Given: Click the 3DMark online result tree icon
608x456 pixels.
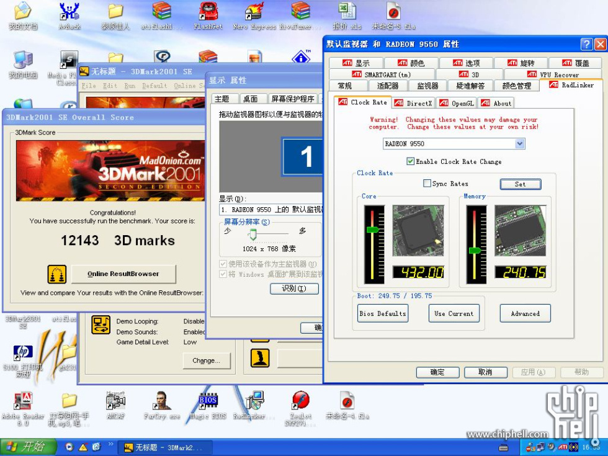Looking at the screenshot, I should coord(57,274).
